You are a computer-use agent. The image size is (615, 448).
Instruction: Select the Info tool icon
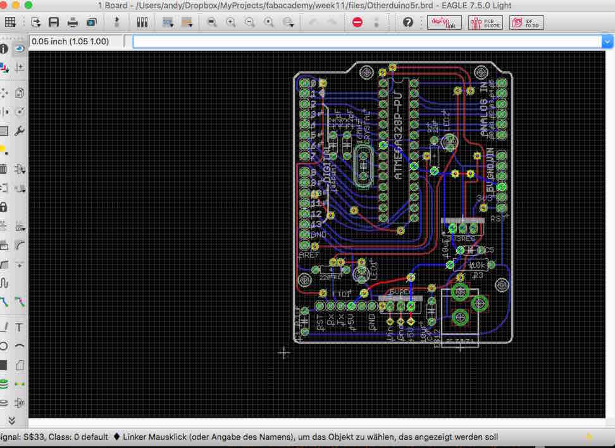[x=4, y=48]
